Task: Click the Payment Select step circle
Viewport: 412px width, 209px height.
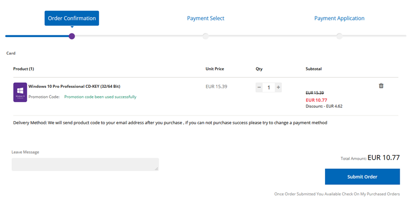Action: [x=205, y=36]
